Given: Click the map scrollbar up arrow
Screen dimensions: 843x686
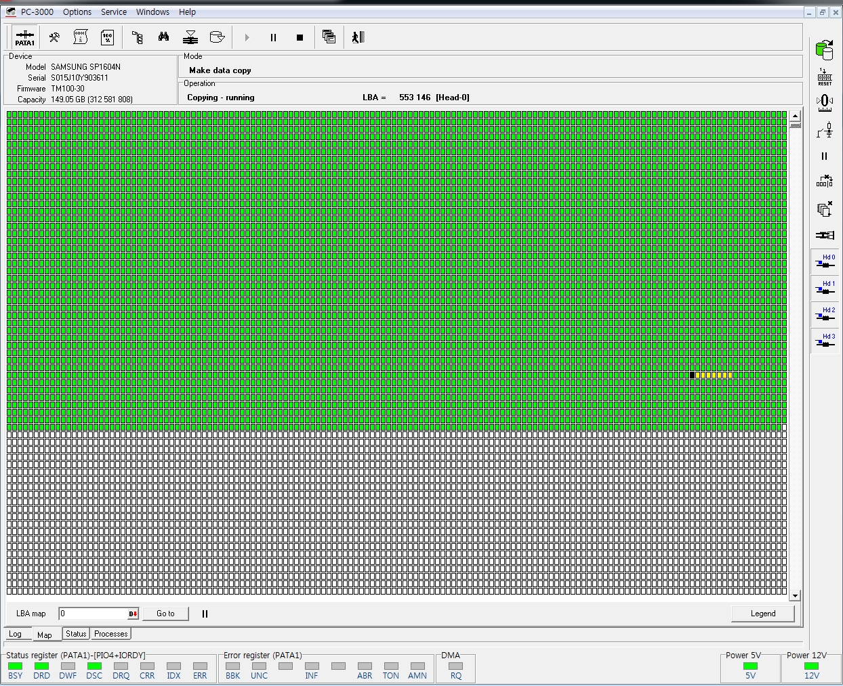Looking at the screenshot, I should click(x=795, y=116).
